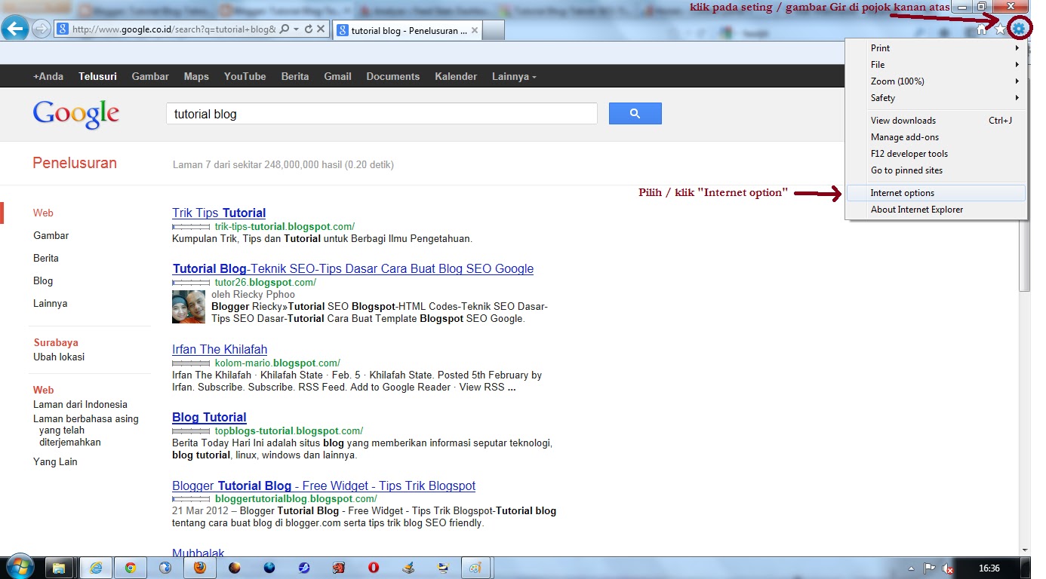Open Kalender in Google top bar
Viewport: 1046px width, 579px height.
(456, 76)
